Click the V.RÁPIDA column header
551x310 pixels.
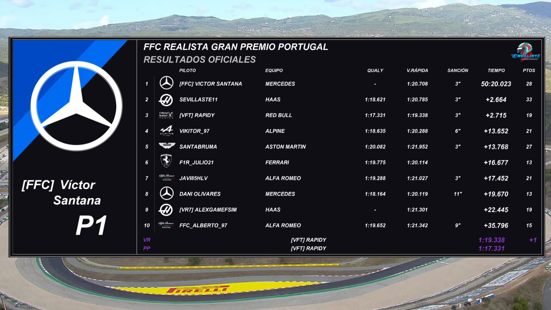[x=417, y=70]
